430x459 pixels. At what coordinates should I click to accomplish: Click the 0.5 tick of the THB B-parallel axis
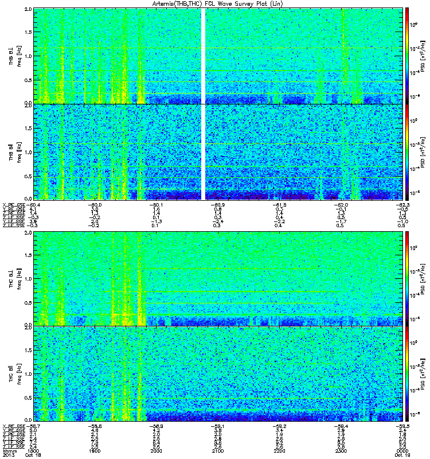[x=28, y=176]
